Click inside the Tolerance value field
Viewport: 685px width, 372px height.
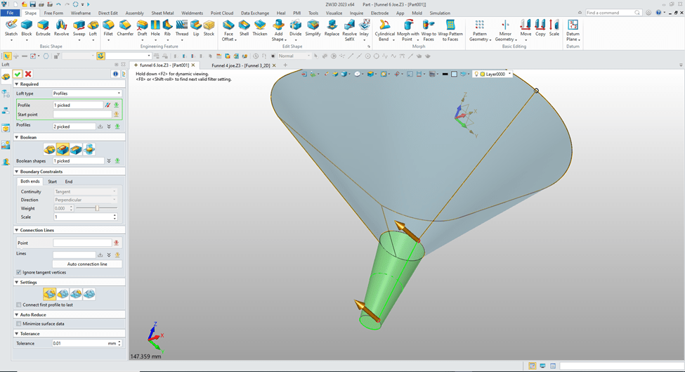pyautogui.click(x=79, y=343)
